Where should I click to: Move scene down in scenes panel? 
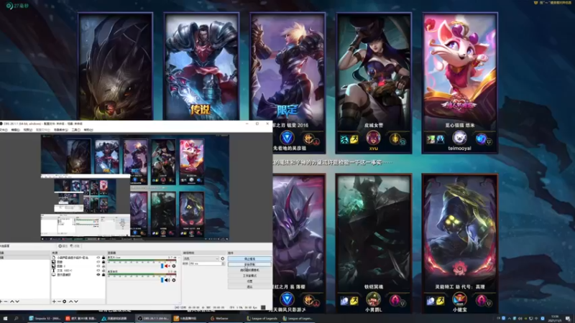click(17, 301)
